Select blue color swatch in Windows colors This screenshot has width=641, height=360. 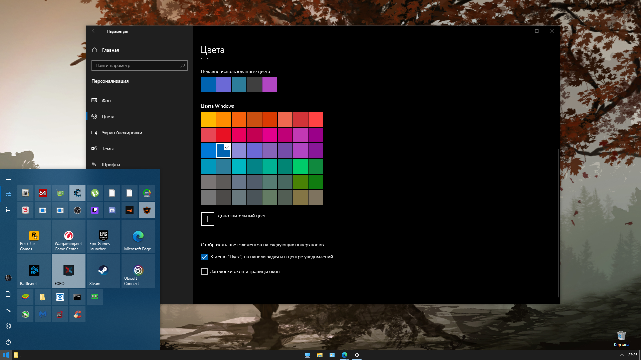tap(208, 150)
